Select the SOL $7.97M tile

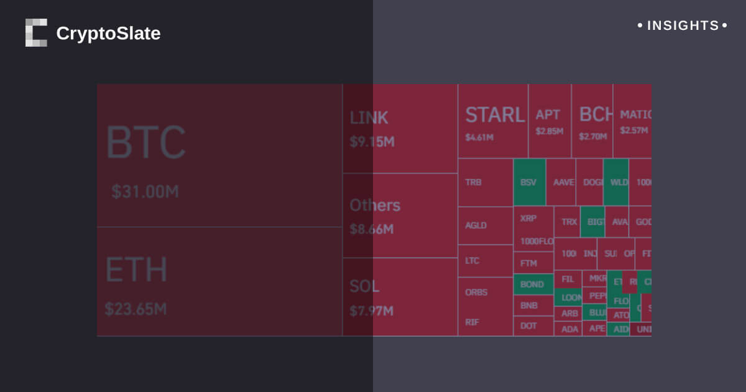coord(400,297)
